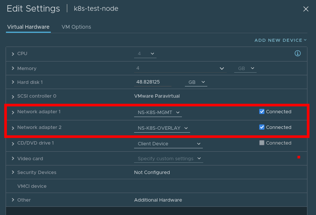Open the hard disk GB unit selector
This screenshot has width=316, height=215.
pos(196,82)
